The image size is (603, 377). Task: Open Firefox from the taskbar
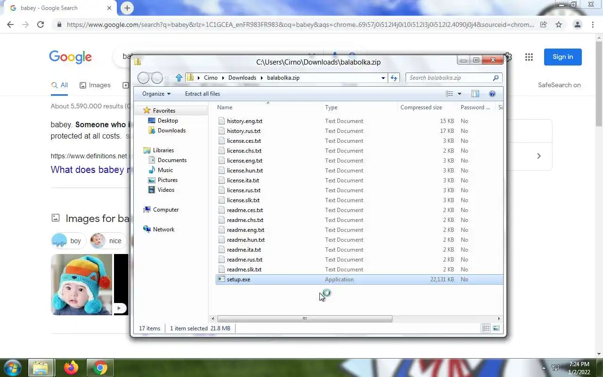[x=71, y=368]
